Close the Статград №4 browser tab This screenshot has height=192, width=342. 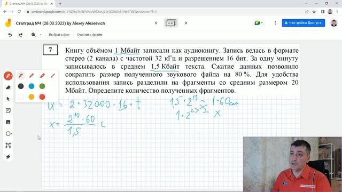pyautogui.click(x=52, y=4)
